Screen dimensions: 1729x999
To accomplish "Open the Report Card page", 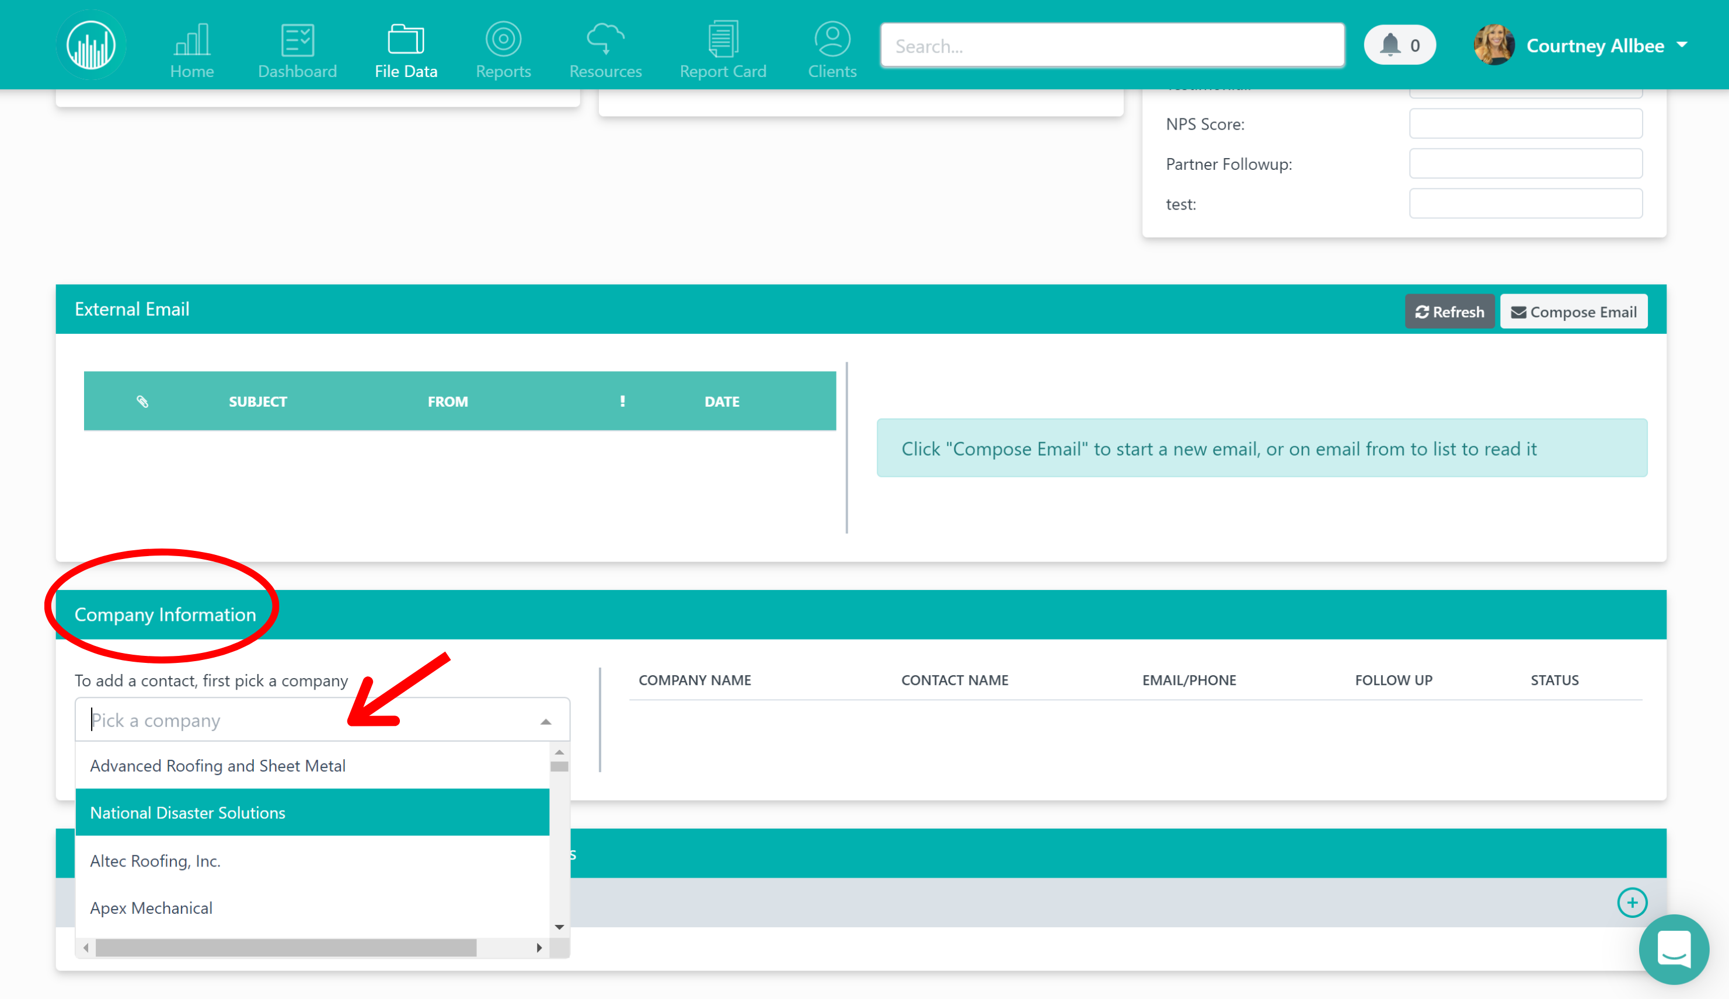I will pos(723,51).
